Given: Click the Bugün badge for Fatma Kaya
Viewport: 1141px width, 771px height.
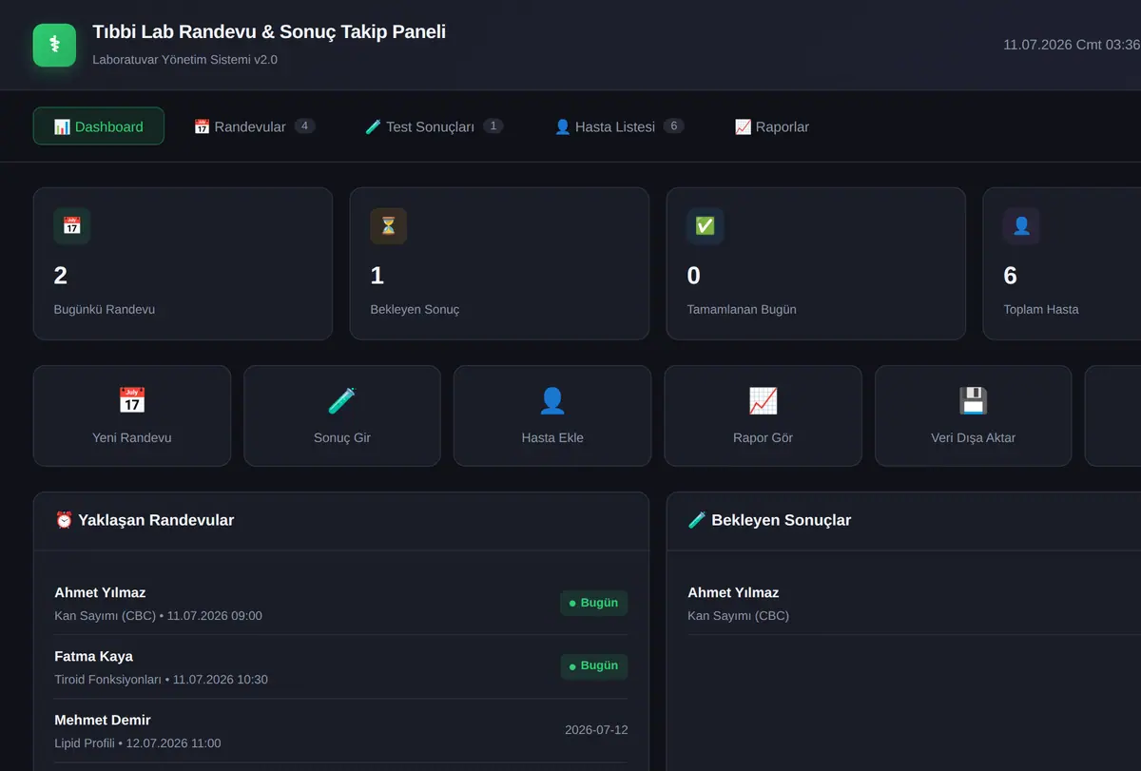Looking at the screenshot, I should pos(593,665).
